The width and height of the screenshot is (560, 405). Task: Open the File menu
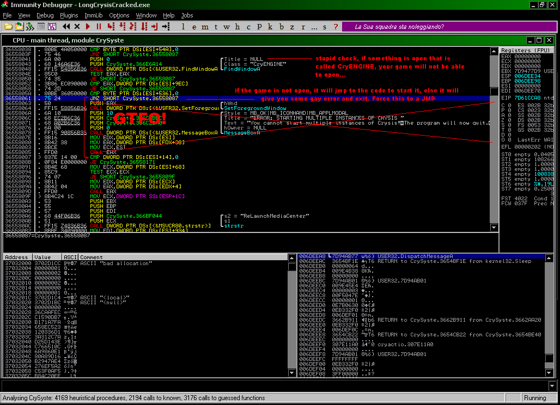click(x=7, y=15)
